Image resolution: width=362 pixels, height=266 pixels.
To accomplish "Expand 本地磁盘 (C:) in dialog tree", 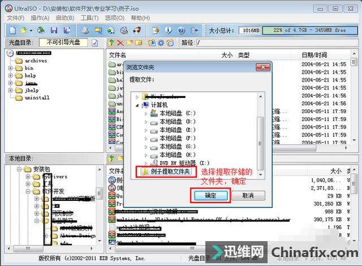I will tap(146, 114).
